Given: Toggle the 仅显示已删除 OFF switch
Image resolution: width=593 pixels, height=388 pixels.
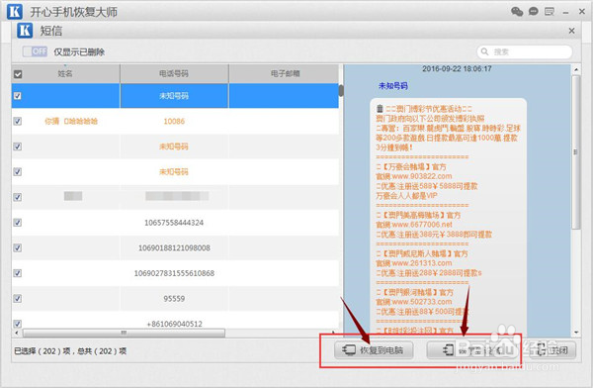Looking at the screenshot, I should 35,51.
